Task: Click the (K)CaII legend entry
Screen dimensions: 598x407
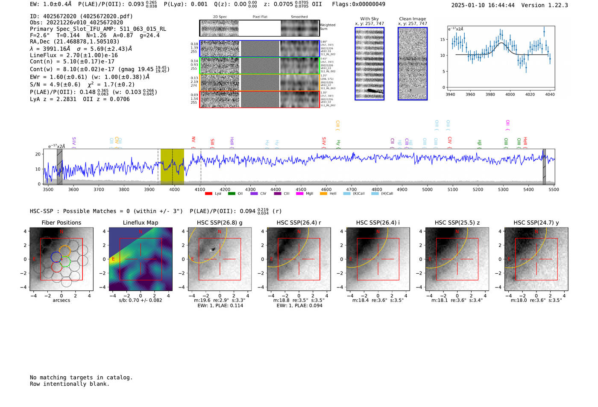Action: (x=354, y=194)
